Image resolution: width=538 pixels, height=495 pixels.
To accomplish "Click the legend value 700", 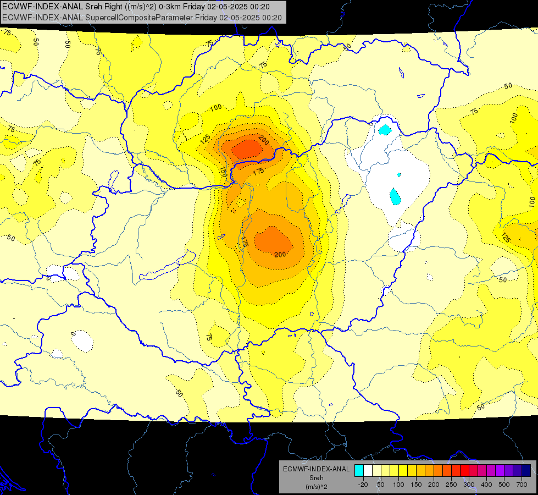I will click(522, 485).
